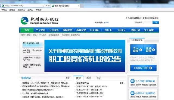Click the 站内搜索 input field
Image resolution: width=174 pixels, height=100 pixels.
coord(144,23)
